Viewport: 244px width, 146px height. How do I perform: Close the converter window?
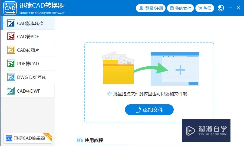[238, 8]
